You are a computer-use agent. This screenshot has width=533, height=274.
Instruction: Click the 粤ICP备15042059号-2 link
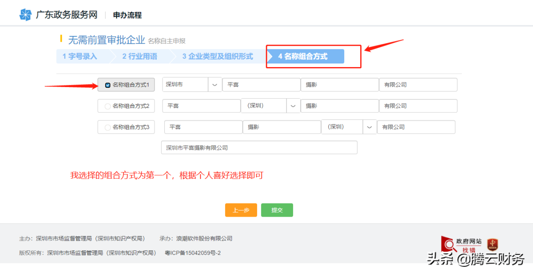click(193, 253)
